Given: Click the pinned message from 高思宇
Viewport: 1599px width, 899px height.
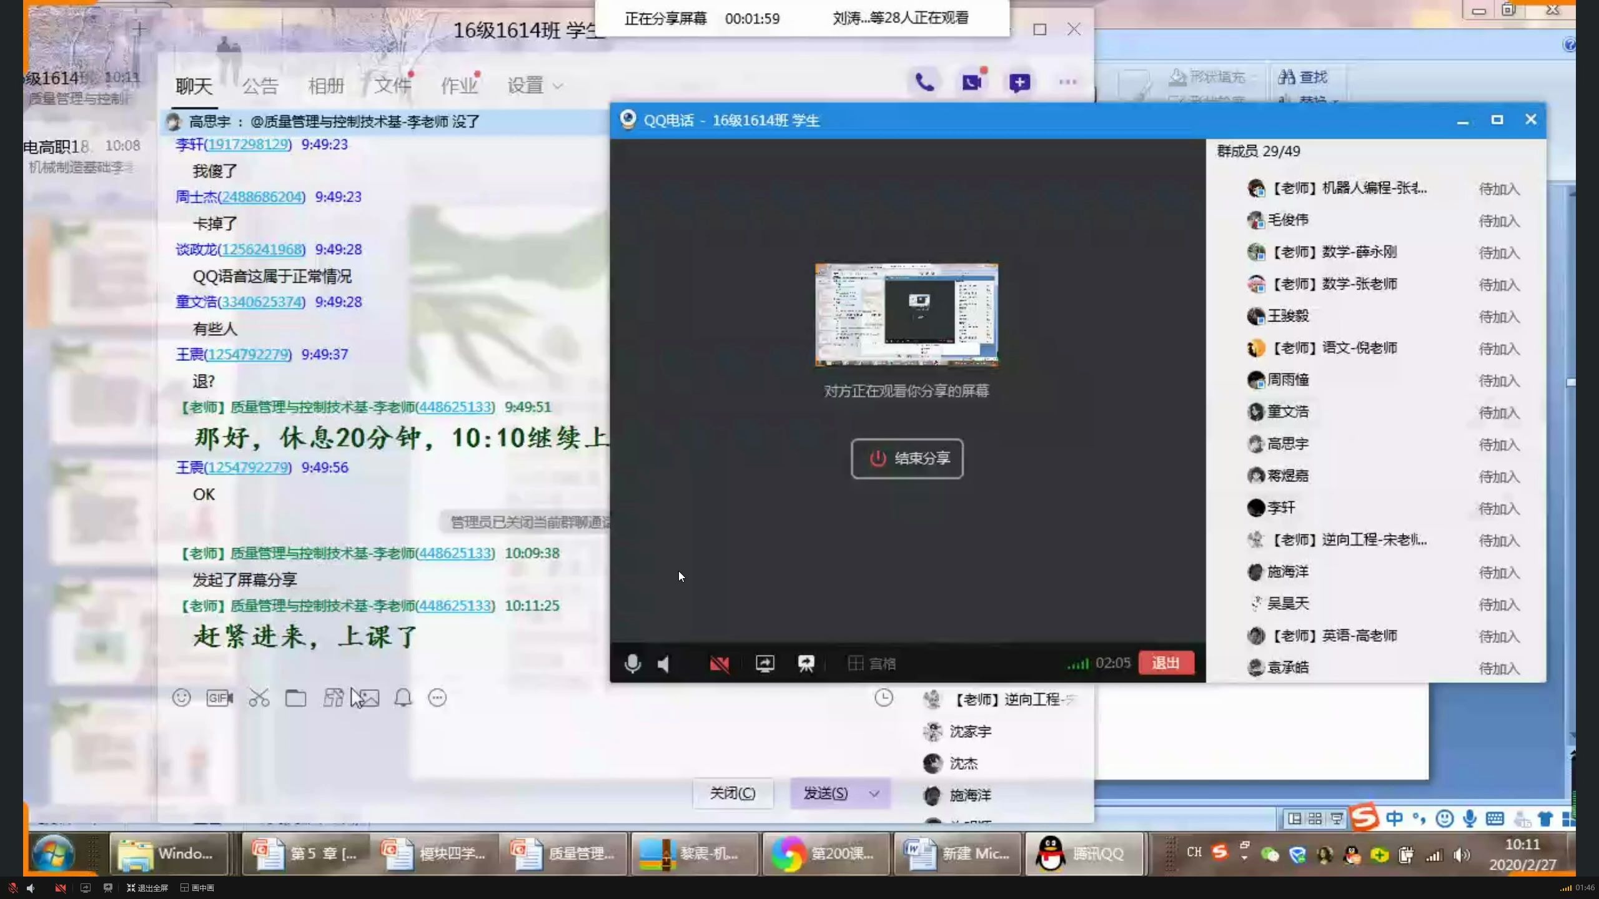Looking at the screenshot, I should click(384, 121).
